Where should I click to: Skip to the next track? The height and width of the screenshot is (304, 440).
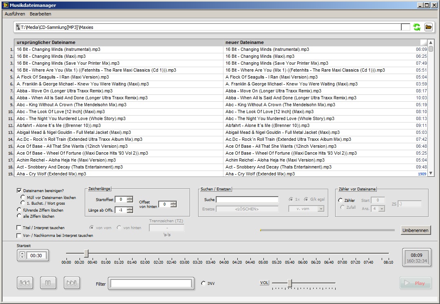[x=71, y=283]
